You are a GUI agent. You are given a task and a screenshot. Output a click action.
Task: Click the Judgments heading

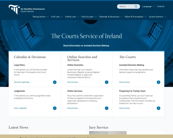click(x=19, y=91)
